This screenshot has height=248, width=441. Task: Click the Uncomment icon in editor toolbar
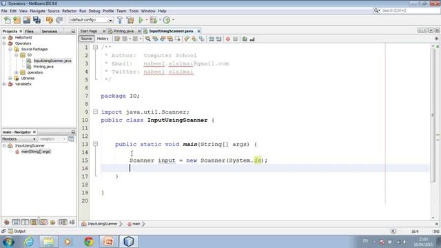coord(252,39)
